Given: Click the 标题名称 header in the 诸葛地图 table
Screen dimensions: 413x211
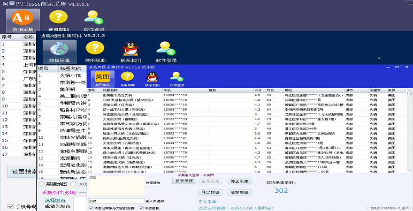Looking at the screenshot, I should pyautogui.click(x=72, y=68).
